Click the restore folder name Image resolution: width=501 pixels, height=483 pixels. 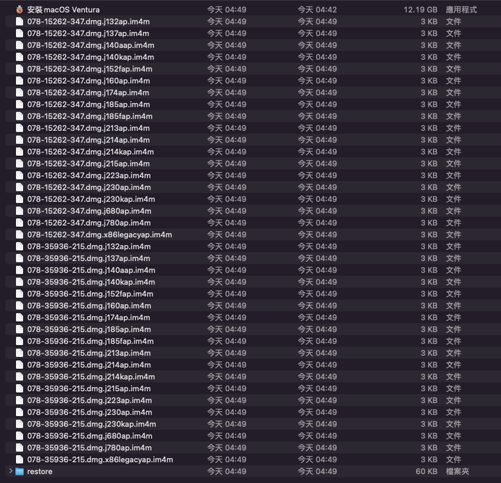40,471
